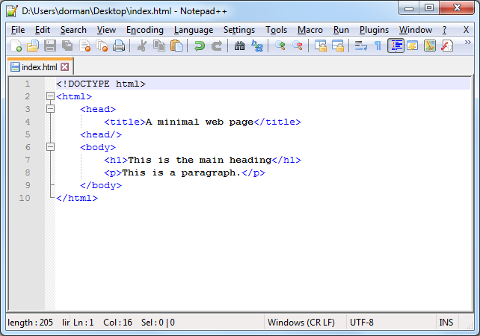
Task: Click the Save All icon
Action: click(67, 46)
